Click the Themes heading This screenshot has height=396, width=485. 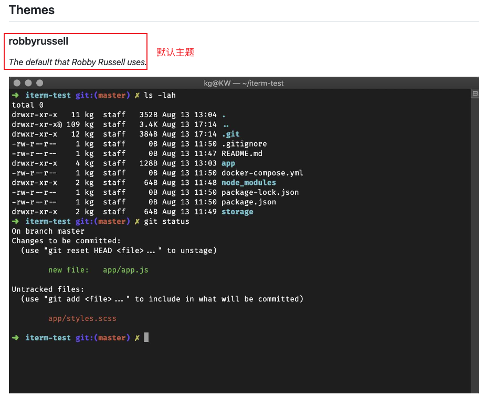point(31,10)
